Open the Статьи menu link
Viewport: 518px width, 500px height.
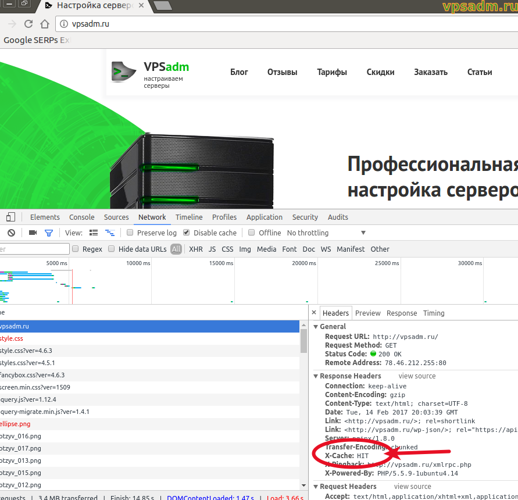pyautogui.click(x=480, y=72)
